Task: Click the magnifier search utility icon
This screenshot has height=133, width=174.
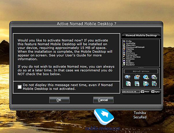Action: pos(127,77)
